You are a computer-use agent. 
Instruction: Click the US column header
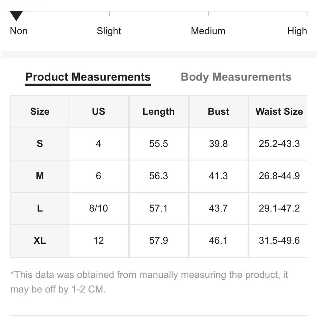(x=99, y=112)
